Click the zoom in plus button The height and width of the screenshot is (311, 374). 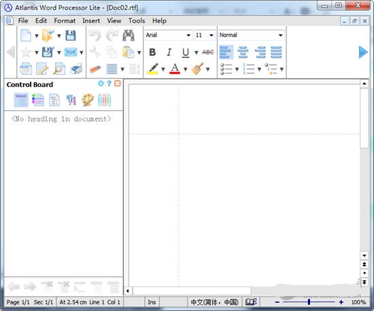[341, 302]
